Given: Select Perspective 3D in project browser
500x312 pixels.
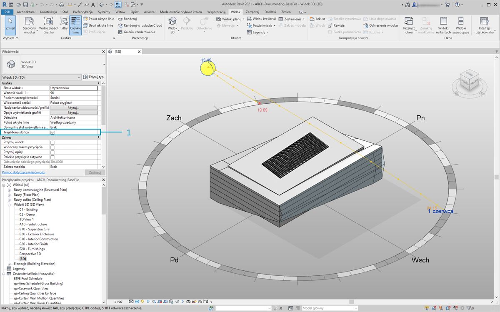Looking at the screenshot, I should 30,254.
